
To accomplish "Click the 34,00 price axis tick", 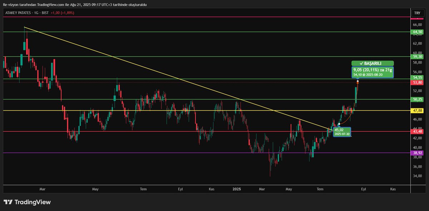I will pos(417,176).
